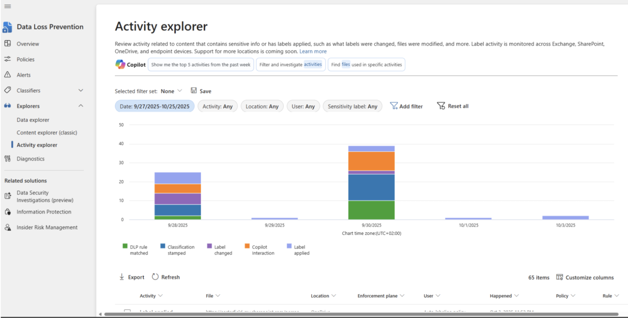Click the 9/30/2025 stacked bar
Image resolution: width=628 pixels, height=318 pixels.
[x=371, y=183]
